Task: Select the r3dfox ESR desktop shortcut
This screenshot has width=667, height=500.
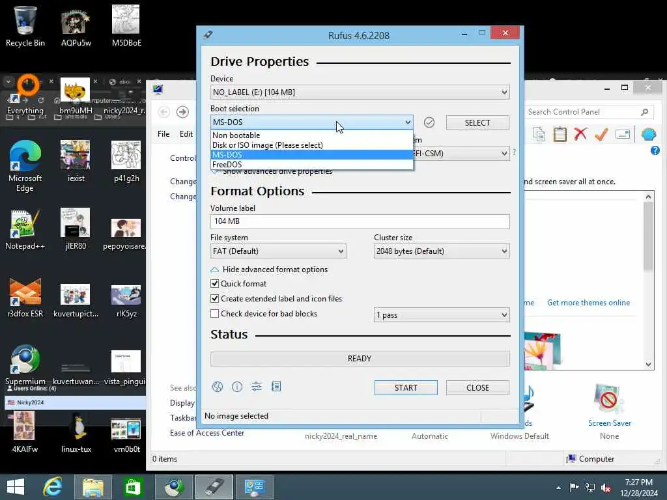Action: pyautogui.click(x=25, y=298)
